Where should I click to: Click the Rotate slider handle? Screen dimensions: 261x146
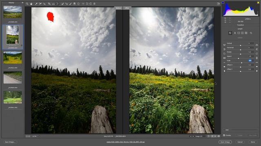[240, 54]
